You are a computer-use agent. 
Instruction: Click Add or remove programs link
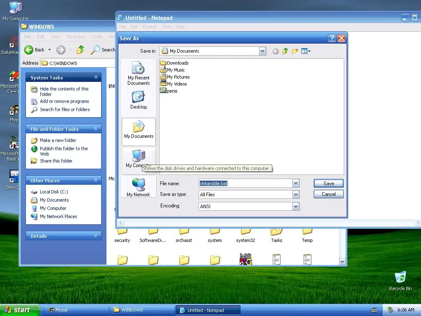pyautogui.click(x=64, y=101)
